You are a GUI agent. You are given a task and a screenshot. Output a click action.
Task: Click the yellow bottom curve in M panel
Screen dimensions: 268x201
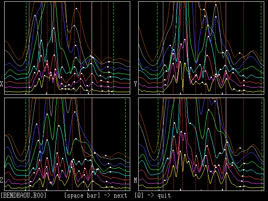tap(151, 186)
